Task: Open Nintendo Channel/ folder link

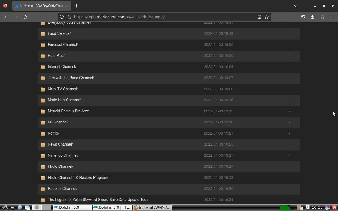Action: (63, 155)
